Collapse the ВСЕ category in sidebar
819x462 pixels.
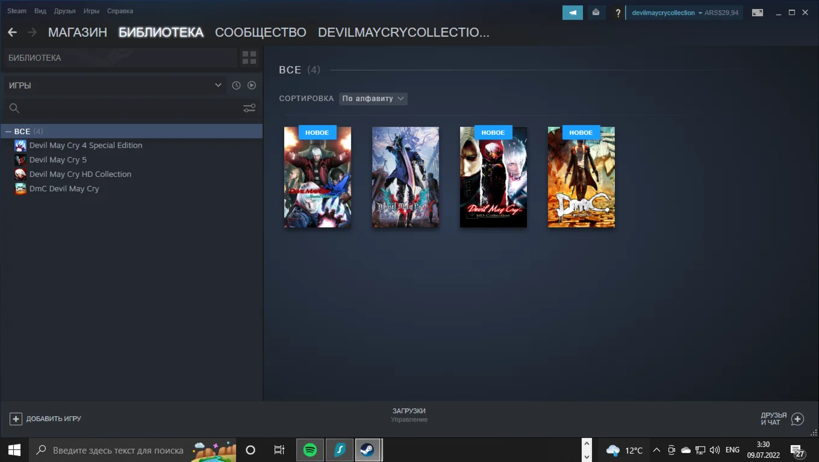[x=8, y=131]
